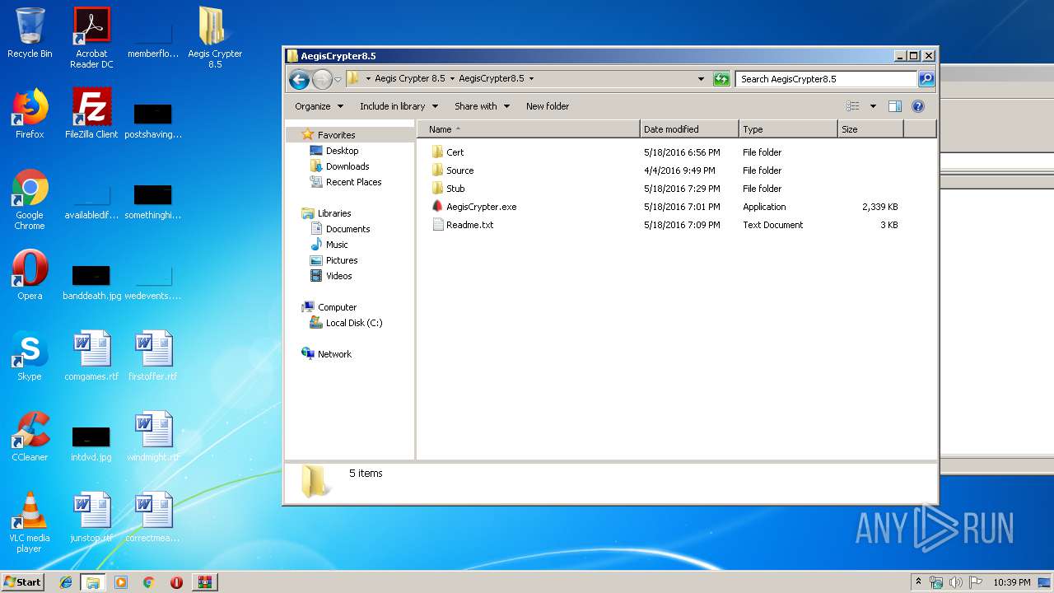This screenshot has width=1054, height=593.
Task: Select comgames.rtf document on desktop
Action: click(x=91, y=356)
